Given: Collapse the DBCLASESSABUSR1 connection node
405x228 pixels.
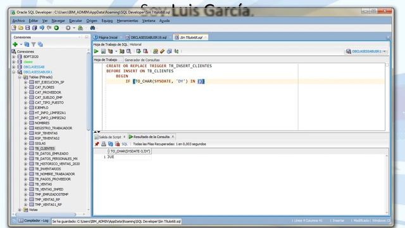Looking at the screenshot, I should (x=14, y=72).
